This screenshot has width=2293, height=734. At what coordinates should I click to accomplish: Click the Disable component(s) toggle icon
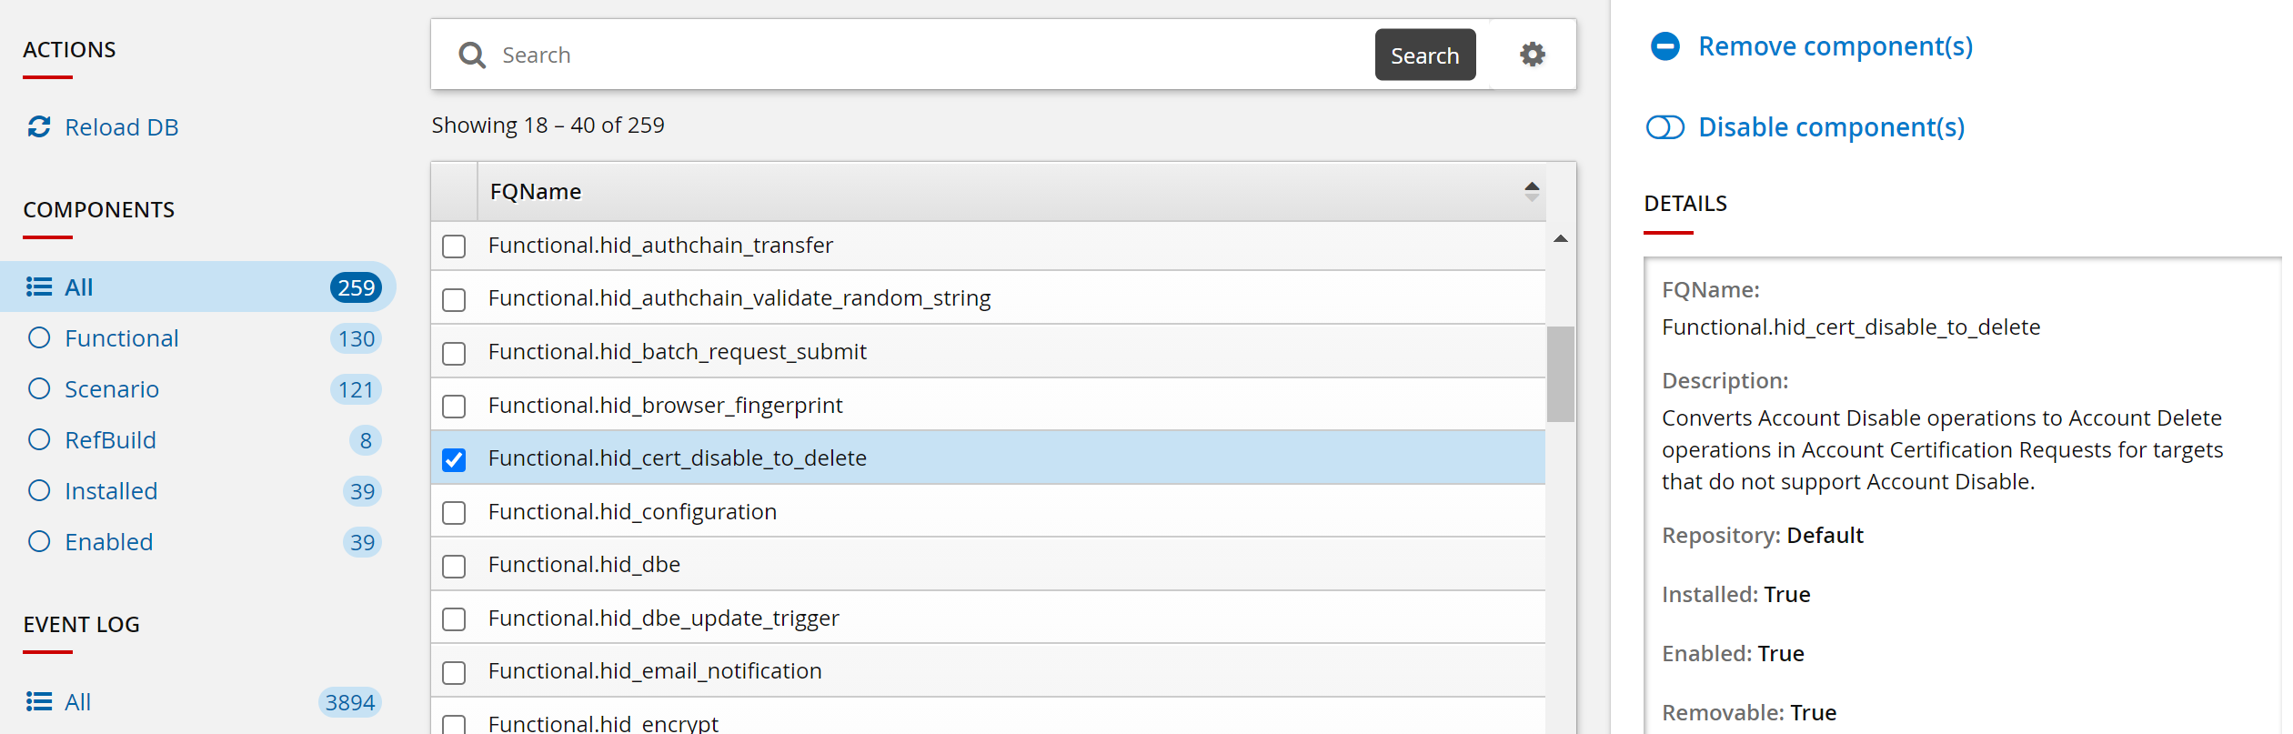pyautogui.click(x=1665, y=127)
